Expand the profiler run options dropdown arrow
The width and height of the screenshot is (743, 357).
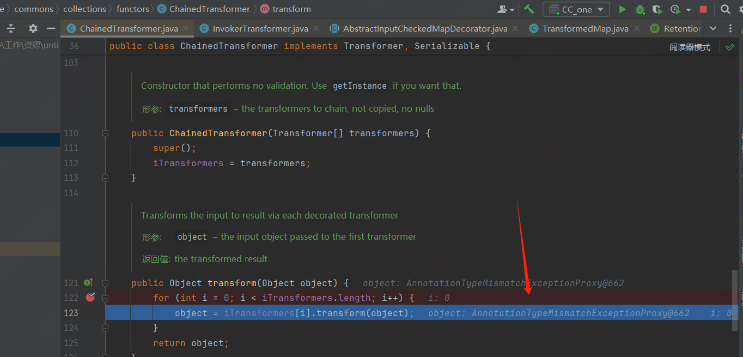click(689, 10)
